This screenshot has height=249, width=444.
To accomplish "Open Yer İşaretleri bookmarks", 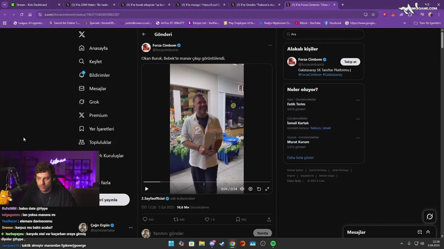I will (96, 129).
